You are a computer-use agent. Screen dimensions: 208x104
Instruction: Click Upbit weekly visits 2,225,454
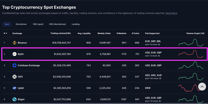click(x=105, y=88)
